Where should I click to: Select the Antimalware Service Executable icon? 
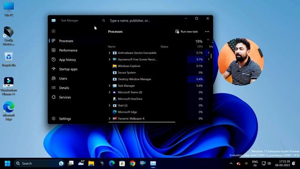click(x=114, y=53)
